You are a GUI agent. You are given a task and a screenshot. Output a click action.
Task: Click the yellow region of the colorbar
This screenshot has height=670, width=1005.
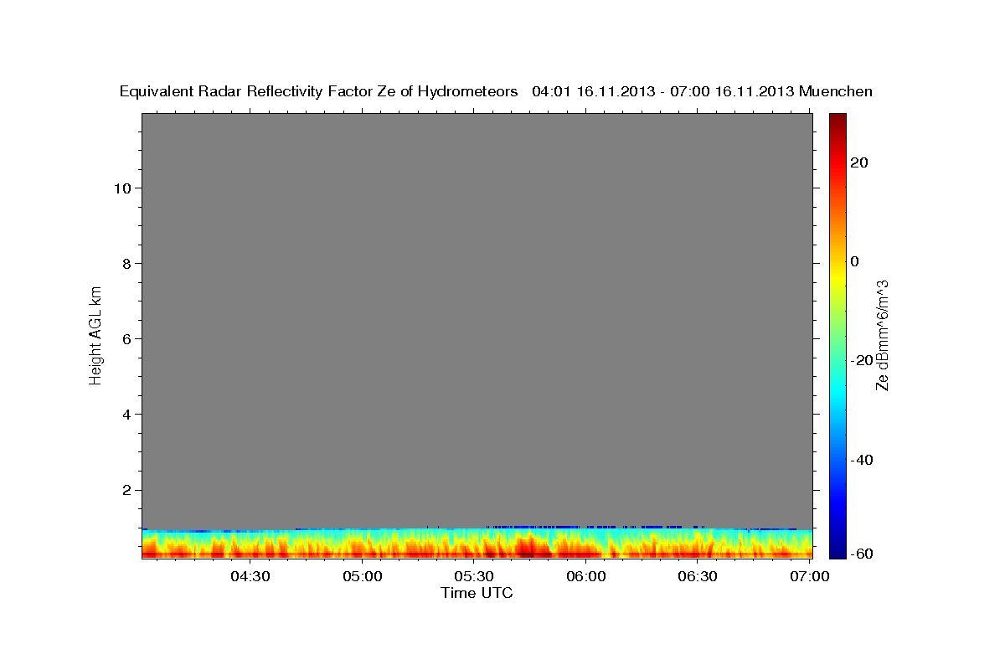pos(837,276)
